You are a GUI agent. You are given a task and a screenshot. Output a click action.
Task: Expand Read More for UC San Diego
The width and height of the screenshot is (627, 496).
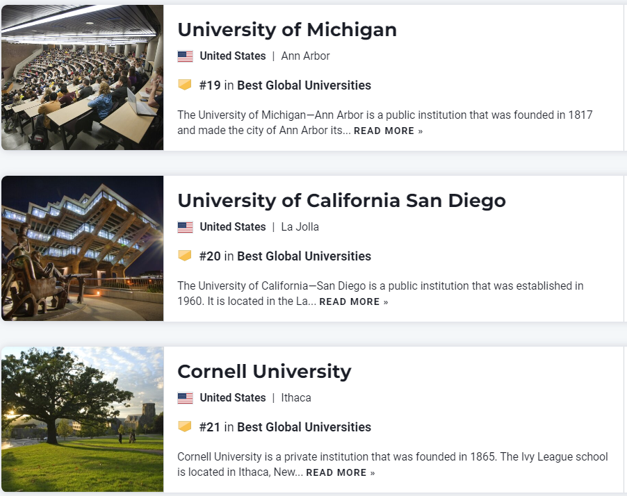click(x=353, y=301)
